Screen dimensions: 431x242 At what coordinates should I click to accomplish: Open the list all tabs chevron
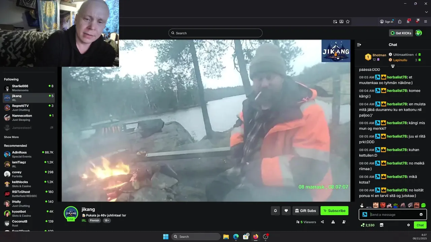426,12
